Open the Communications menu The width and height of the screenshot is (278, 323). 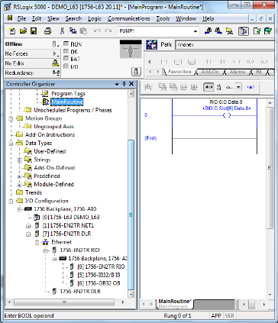[129, 18]
